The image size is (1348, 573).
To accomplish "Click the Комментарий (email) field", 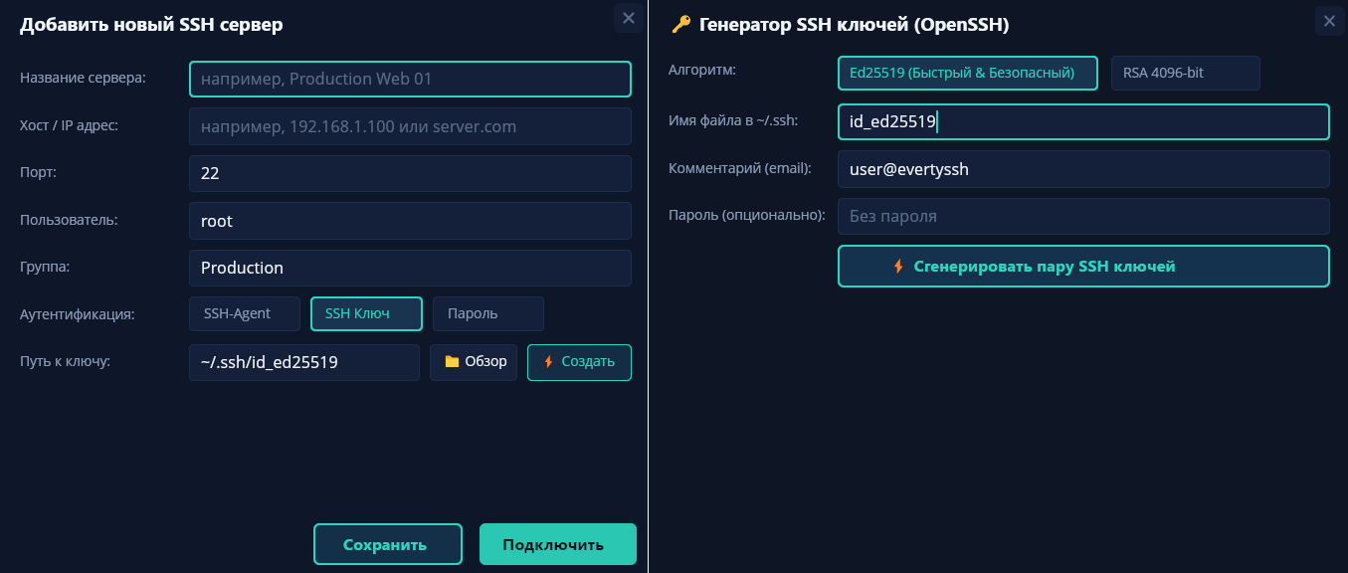I will pyautogui.click(x=1083, y=169).
